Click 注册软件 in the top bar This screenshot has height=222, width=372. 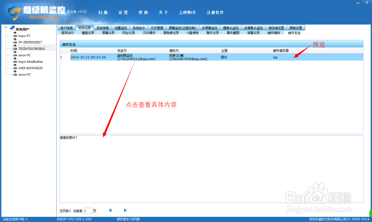215,13
